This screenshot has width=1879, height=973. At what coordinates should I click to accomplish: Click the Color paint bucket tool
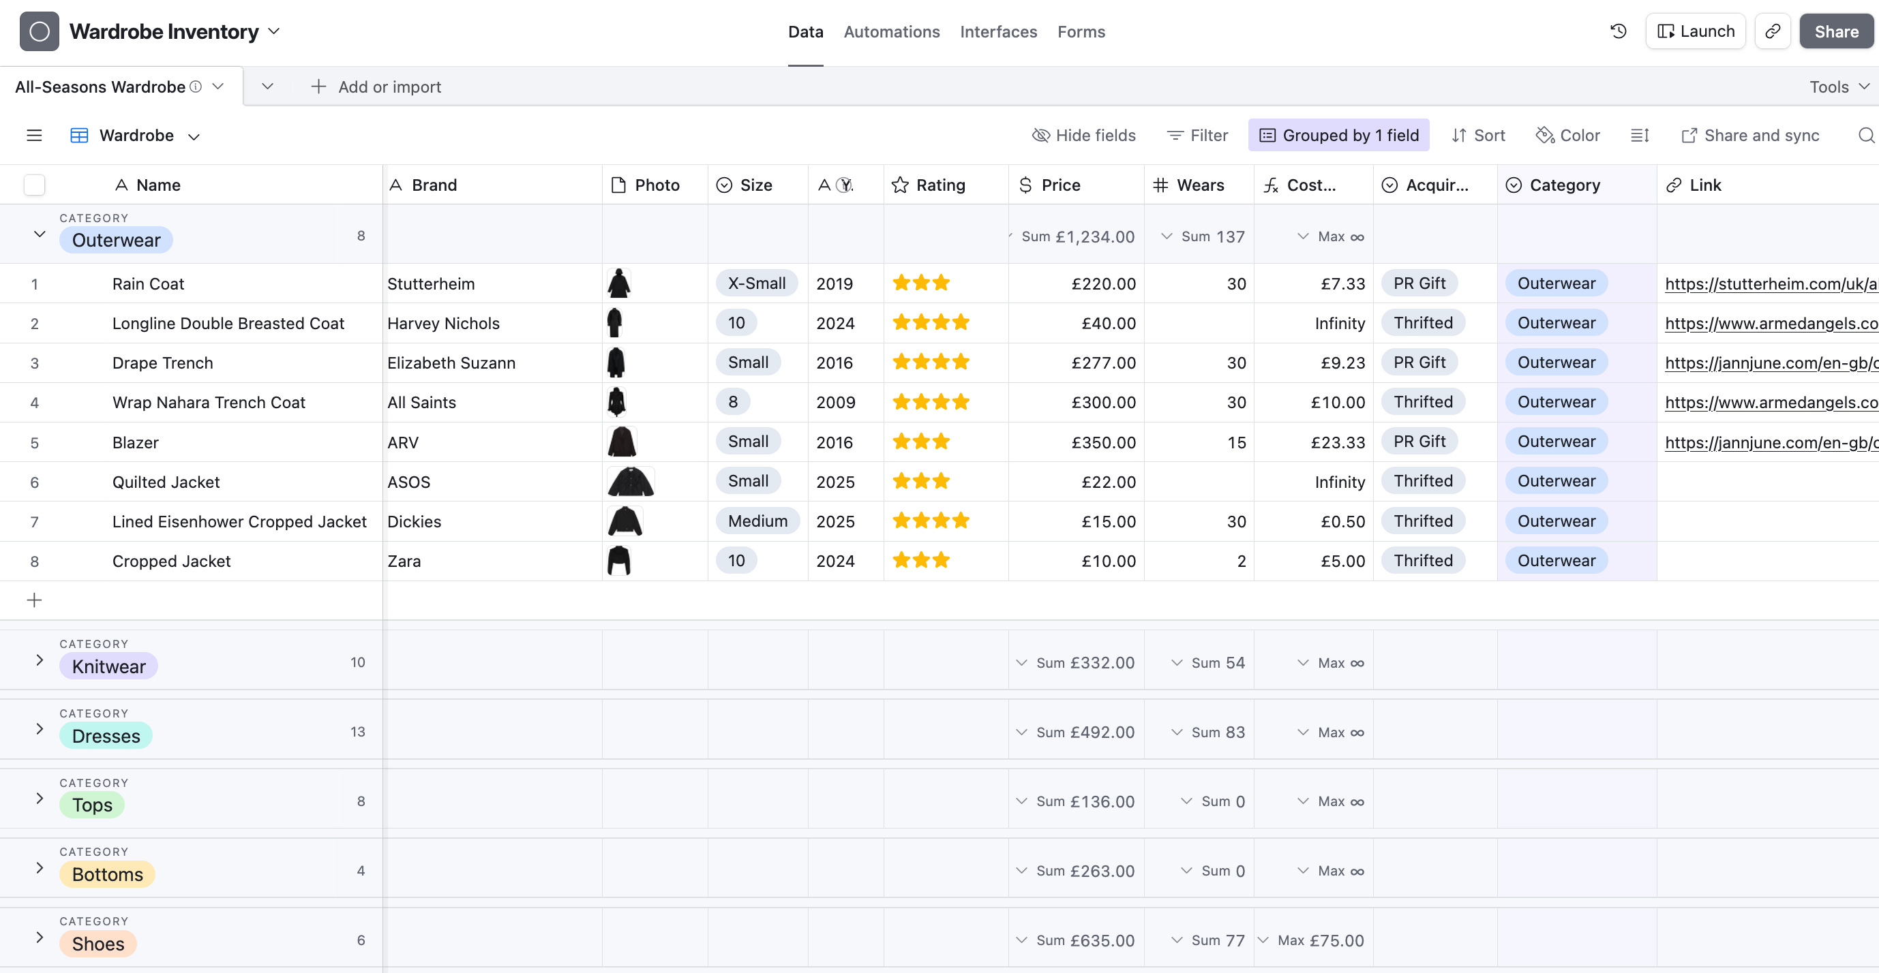[1567, 136]
